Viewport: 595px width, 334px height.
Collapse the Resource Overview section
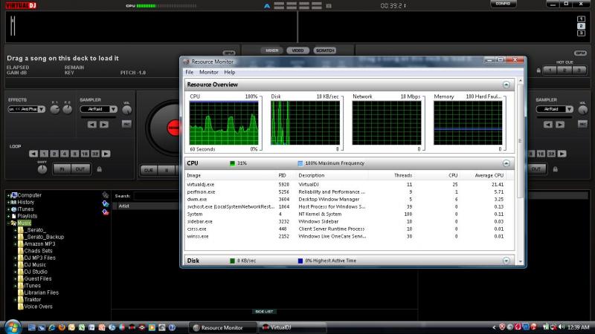[506, 85]
